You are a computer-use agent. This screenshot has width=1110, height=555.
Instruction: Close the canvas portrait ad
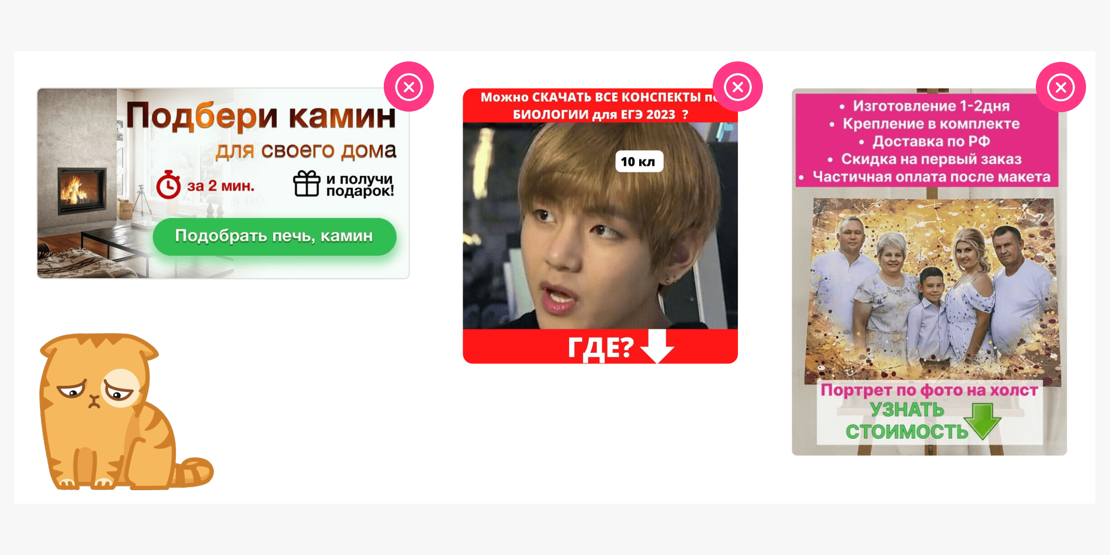[x=1061, y=88]
